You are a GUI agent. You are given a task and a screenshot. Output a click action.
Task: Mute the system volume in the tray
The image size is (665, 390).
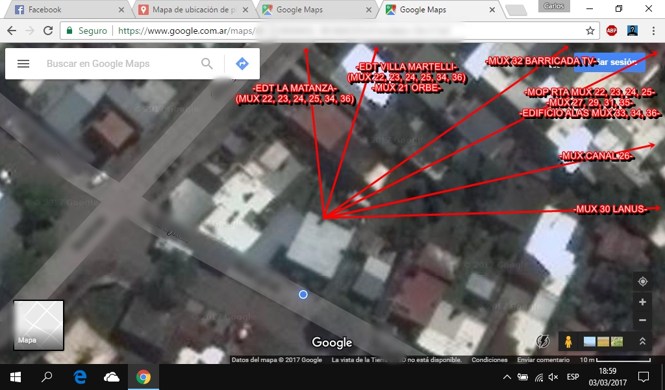coord(553,376)
